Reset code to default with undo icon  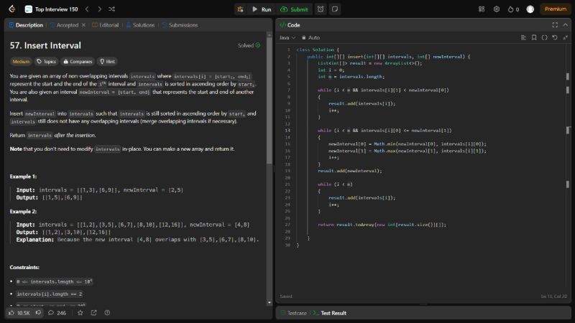click(x=555, y=37)
